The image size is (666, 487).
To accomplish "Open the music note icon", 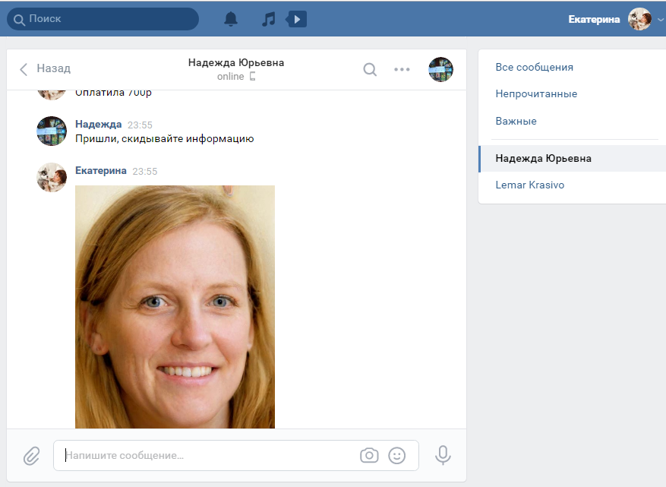I will click(268, 19).
